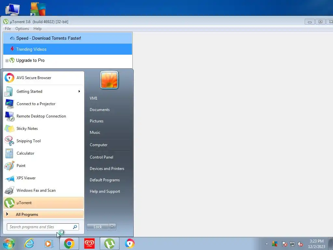The image size is (333, 250).
Task: Click the Lock button
Action: pos(98,227)
